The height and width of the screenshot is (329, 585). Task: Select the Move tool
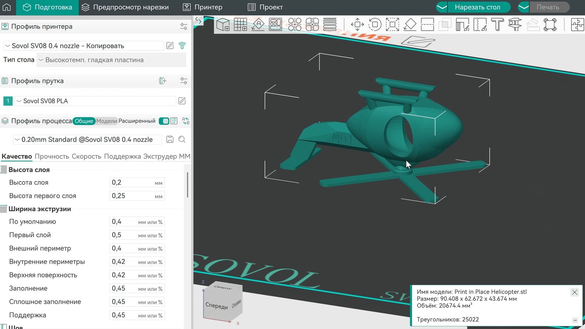(358, 24)
